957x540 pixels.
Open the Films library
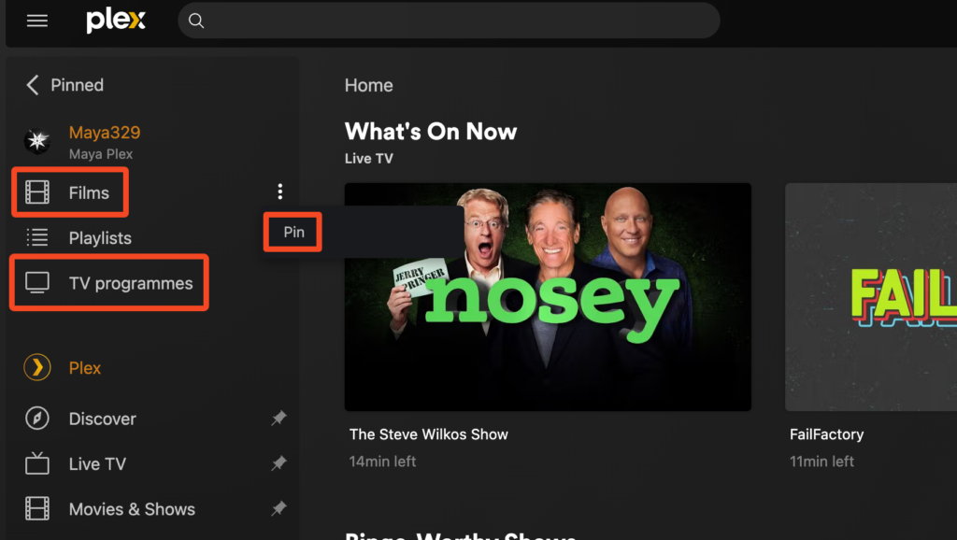click(x=70, y=192)
